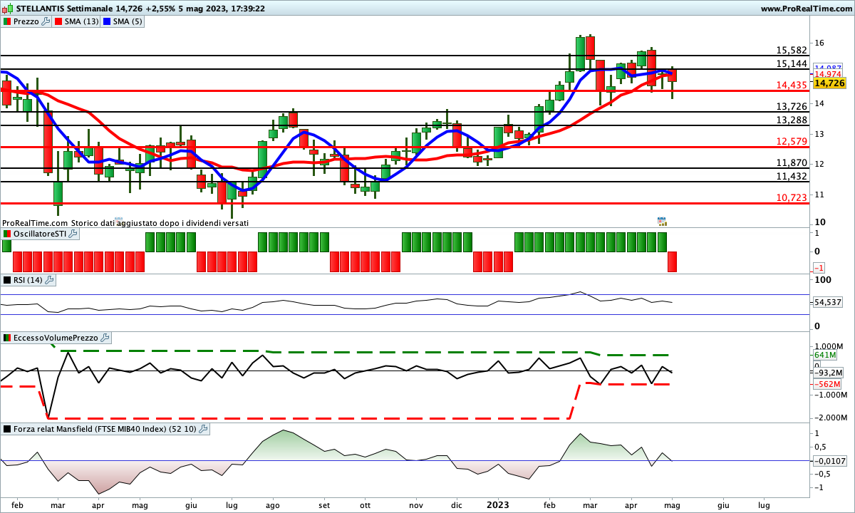This screenshot has width=855, height=513.
Task: Click the red 14,435 level label
Action: pyautogui.click(x=792, y=85)
